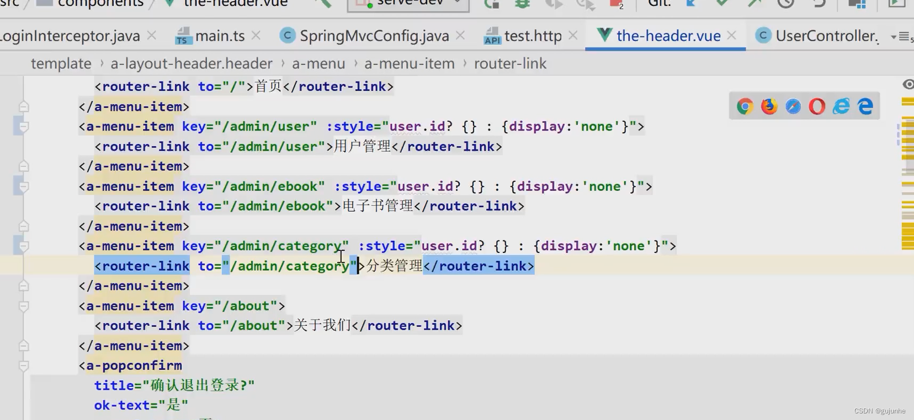Open page in Chrome browser

745,106
